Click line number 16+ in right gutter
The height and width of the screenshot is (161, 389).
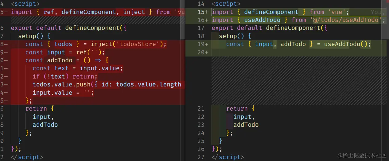pyautogui.click(x=203, y=20)
